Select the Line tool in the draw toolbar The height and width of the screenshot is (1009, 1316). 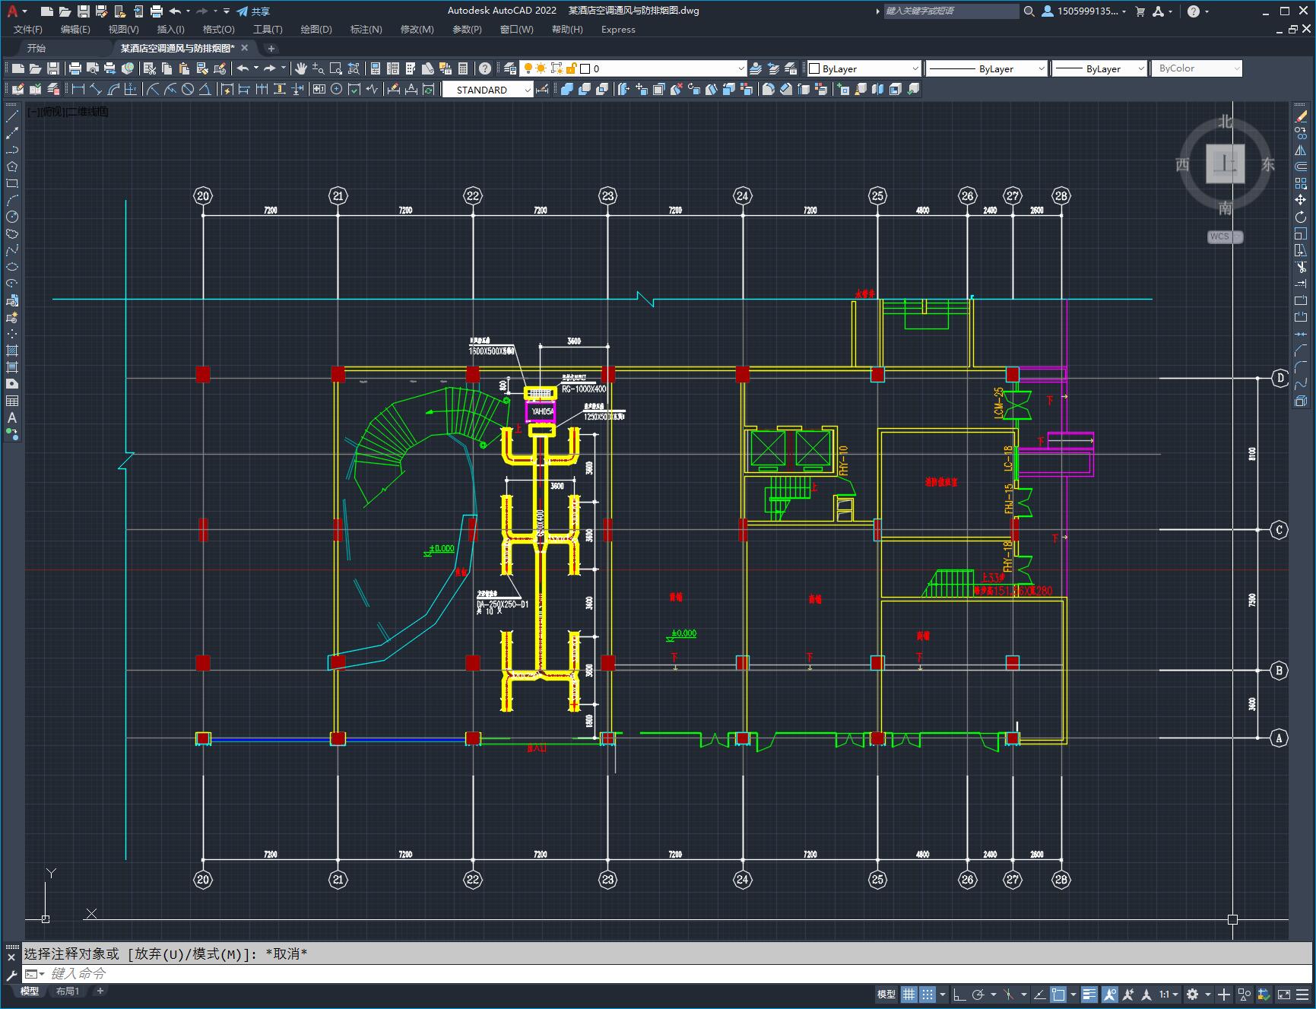12,116
